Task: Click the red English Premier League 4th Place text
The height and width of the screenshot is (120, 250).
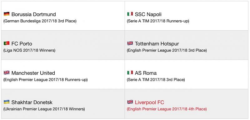Action: [167, 109]
